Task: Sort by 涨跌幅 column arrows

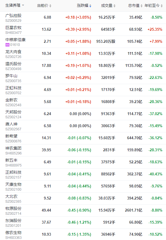Action: 90,6
